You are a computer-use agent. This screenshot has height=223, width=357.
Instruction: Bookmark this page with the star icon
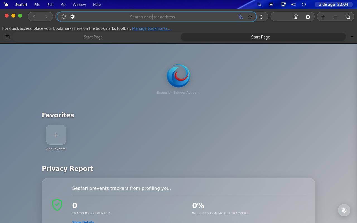pos(250,17)
